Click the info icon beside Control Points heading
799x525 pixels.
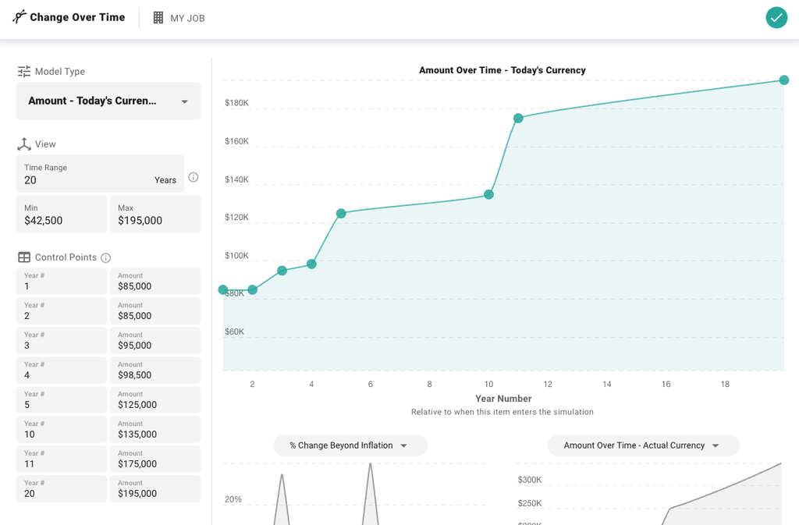point(108,257)
